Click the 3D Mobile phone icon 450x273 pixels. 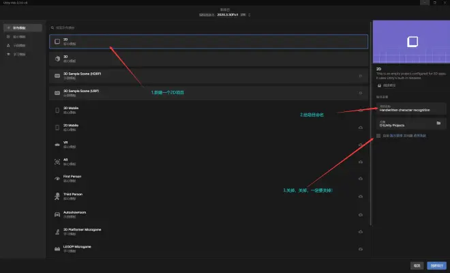57,111
